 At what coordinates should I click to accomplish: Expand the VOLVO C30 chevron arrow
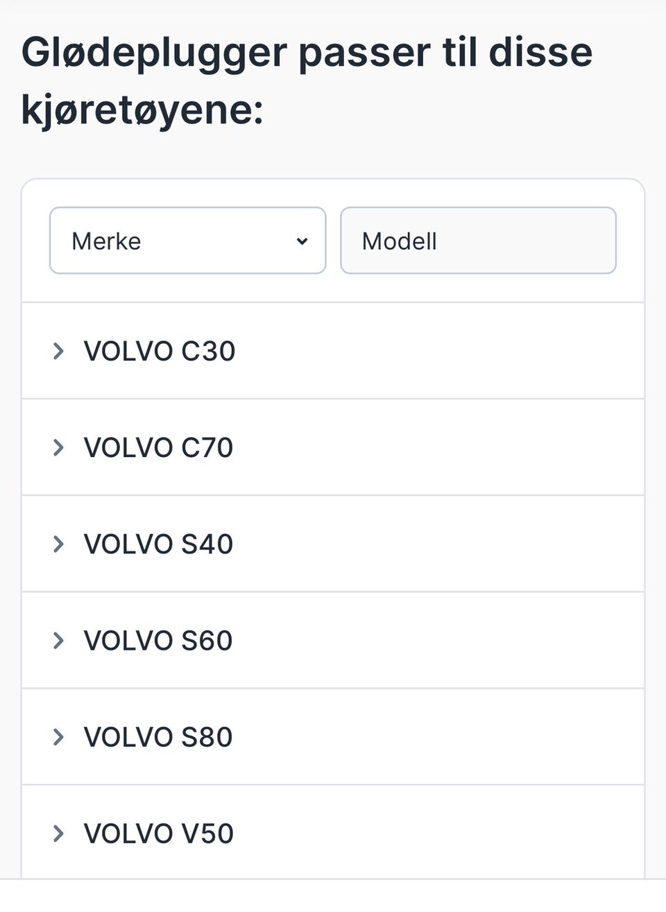click(58, 351)
